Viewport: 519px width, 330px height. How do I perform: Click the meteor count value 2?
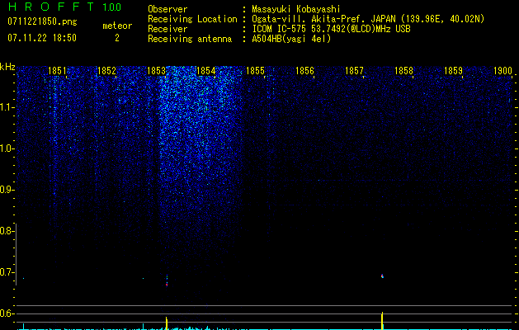pos(117,38)
